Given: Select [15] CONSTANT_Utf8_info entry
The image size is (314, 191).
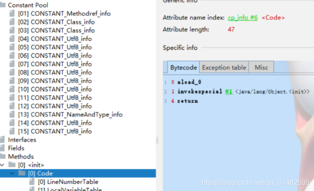Looking at the screenshot, I should coord(55,131).
